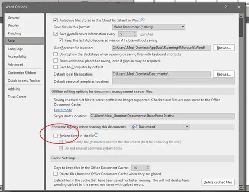The width and height of the screenshot is (249, 192).
Task: Open the Proofing options category
Action: 24,33
